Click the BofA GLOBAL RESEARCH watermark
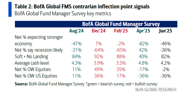185x96 pixels. point(156,90)
